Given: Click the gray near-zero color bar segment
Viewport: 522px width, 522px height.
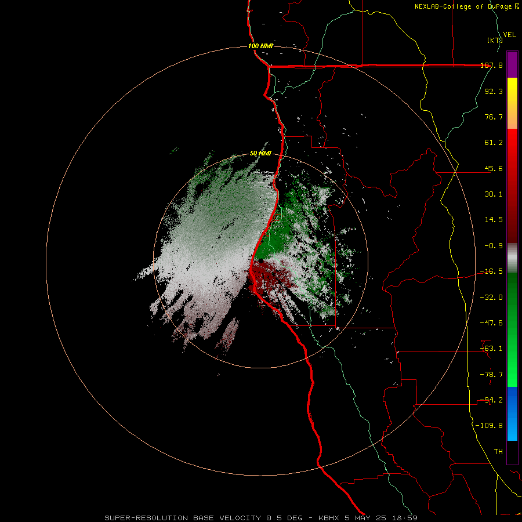Looking at the screenshot, I should tap(512, 258).
